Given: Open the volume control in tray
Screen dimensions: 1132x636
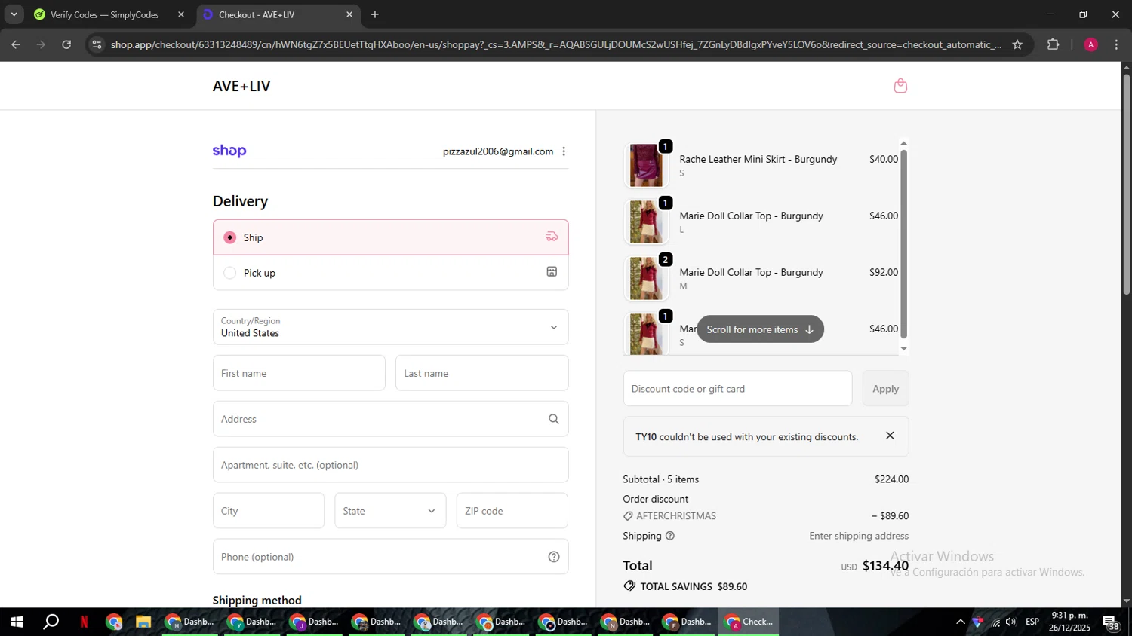Looking at the screenshot, I should pyautogui.click(x=1011, y=622).
